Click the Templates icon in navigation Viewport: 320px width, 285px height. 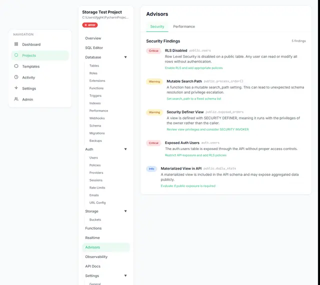(x=16, y=66)
